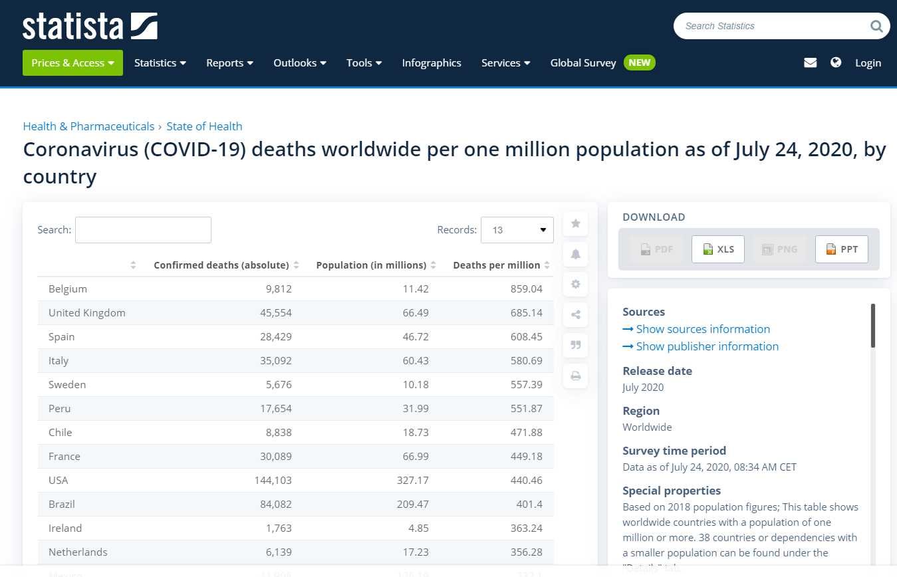
Task: Click the globe language icon in header
Action: coord(836,62)
